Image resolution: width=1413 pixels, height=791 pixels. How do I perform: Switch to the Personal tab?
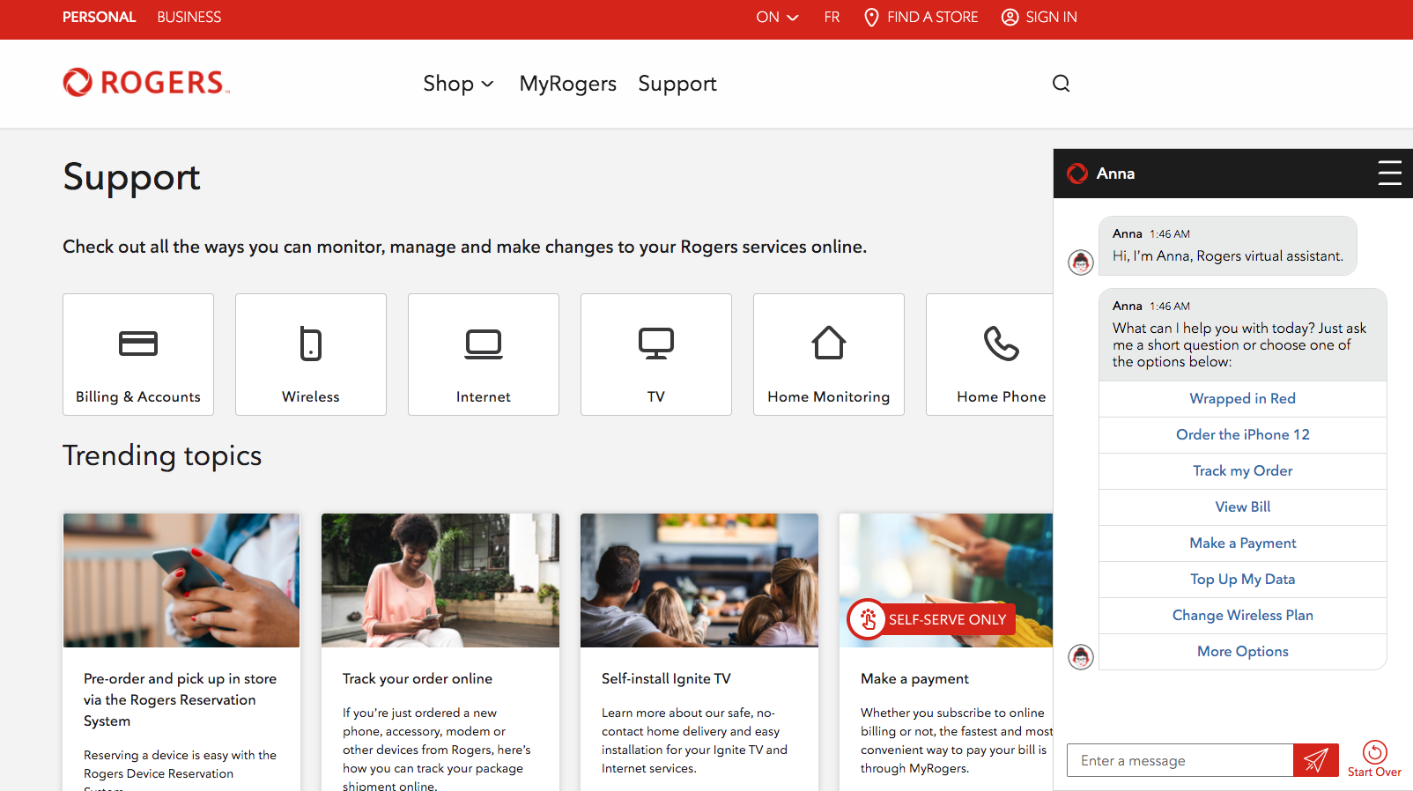pyautogui.click(x=99, y=18)
